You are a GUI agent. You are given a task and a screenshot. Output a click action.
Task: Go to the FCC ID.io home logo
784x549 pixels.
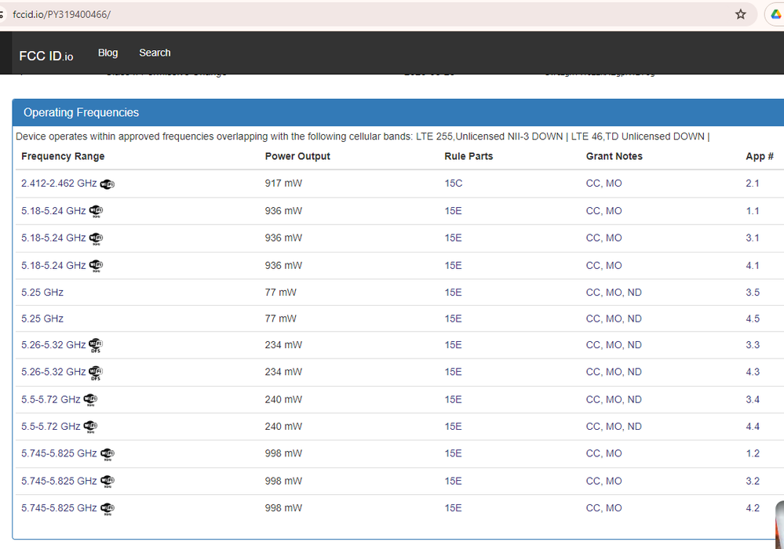coord(46,56)
